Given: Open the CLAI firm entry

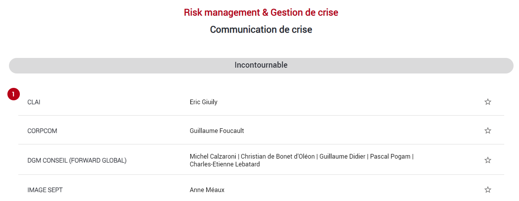Looking at the screenshot, I should click(34, 102).
